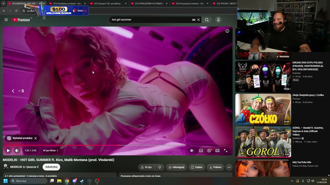Screen dimensions: 330x185
Task: Like the video (32 tys.)
Action: [146, 167]
